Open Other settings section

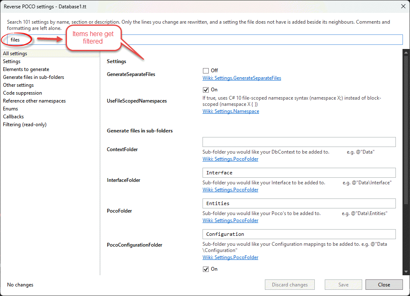tap(18, 85)
